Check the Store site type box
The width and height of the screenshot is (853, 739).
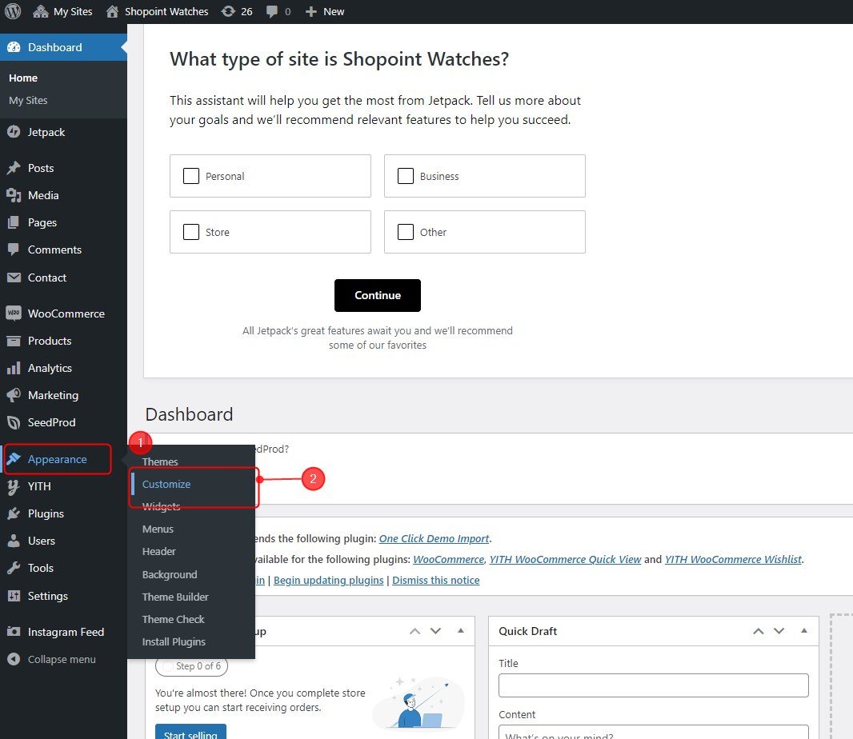(191, 232)
